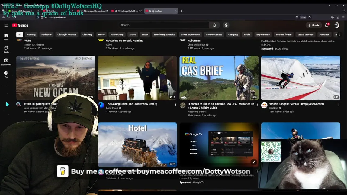The height and width of the screenshot is (195, 347).
Task: Click the www.youtube.com address bar
Action: [57, 17]
